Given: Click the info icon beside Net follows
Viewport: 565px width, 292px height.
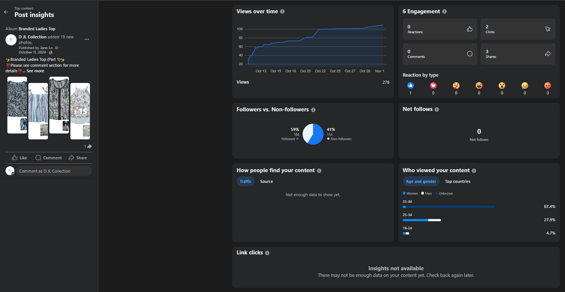Looking at the screenshot, I should click(x=437, y=109).
